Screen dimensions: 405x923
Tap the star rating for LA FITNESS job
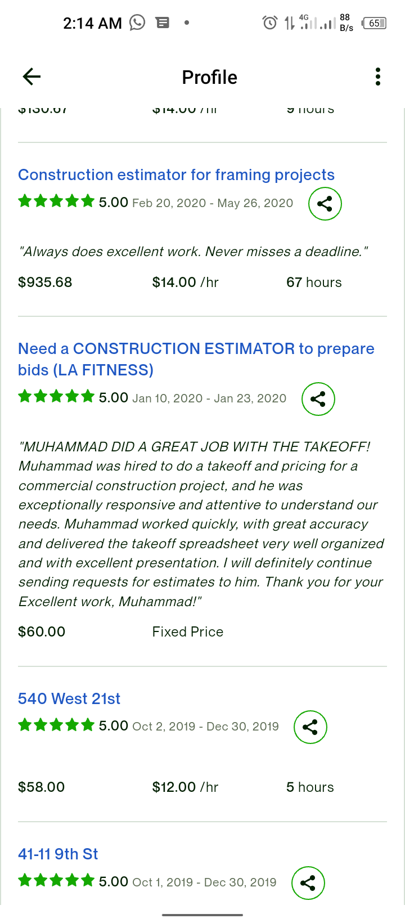pyautogui.click(x=56, y=397)
